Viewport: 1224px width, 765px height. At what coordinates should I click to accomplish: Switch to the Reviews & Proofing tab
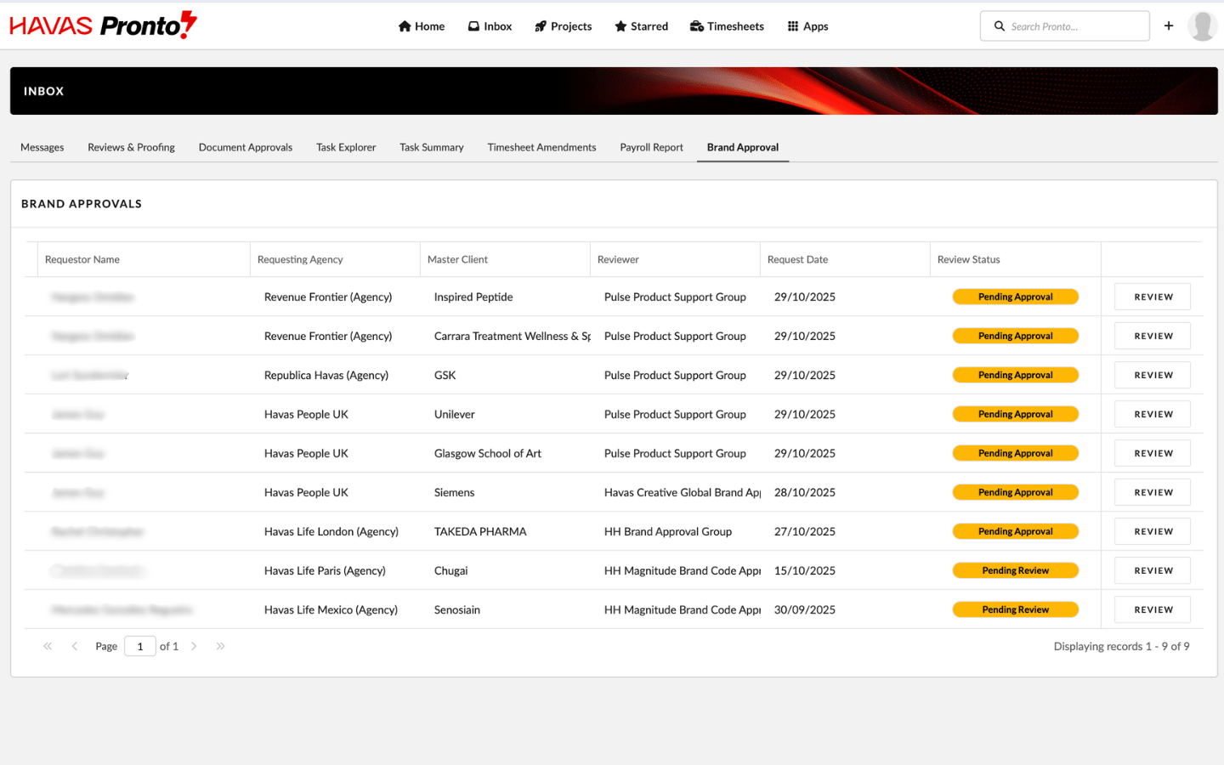[x=131, y=147]
